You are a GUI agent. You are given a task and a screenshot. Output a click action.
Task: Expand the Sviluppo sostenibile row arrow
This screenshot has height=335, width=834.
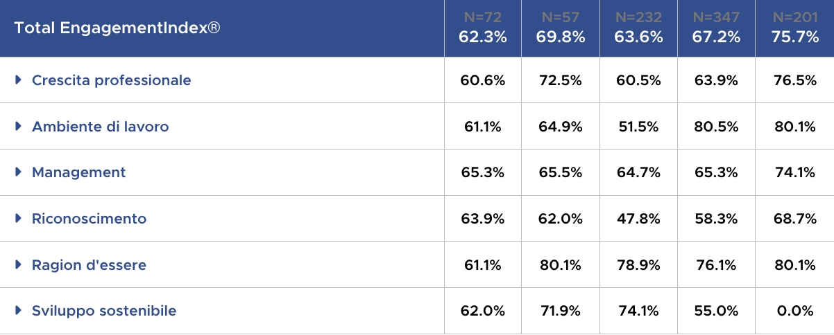[x=19, y=311]
